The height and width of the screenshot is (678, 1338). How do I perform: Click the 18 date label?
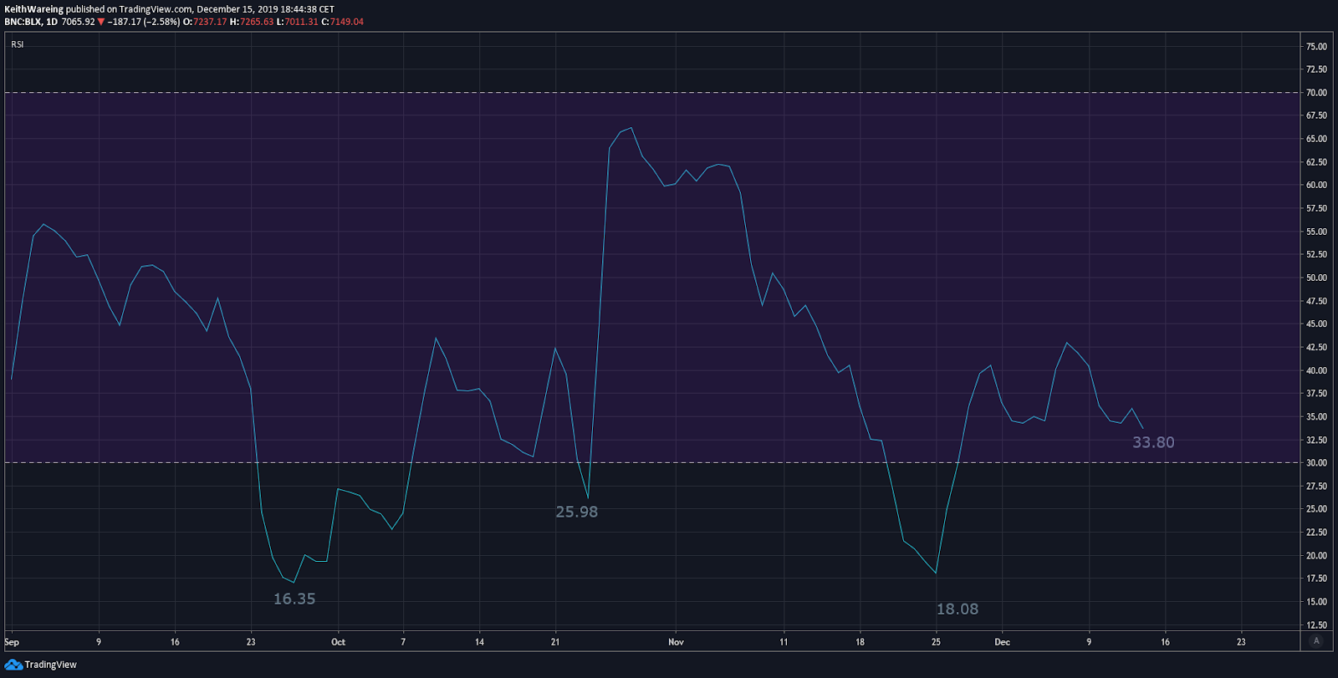click(x=860, y=642)
